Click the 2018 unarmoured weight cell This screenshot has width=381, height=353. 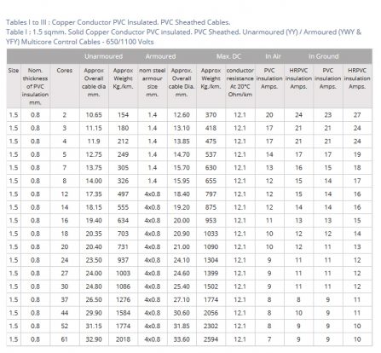click(x=123, y=339)
